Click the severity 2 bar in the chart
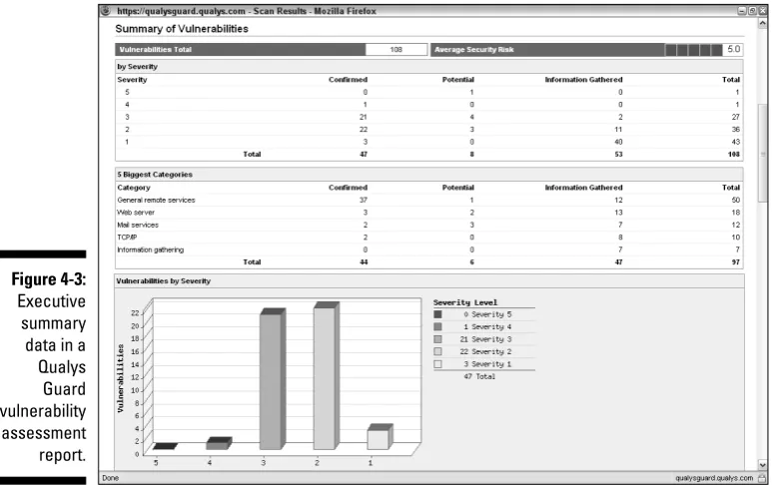 [326, 375]
